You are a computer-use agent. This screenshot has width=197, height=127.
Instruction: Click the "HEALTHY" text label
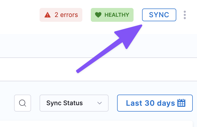[x=117, y=15]
